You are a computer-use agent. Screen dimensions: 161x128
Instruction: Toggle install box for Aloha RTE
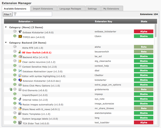15,47
